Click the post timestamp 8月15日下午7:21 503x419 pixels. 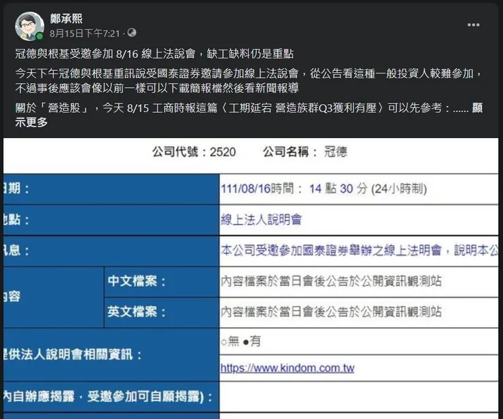click(85, 33)
